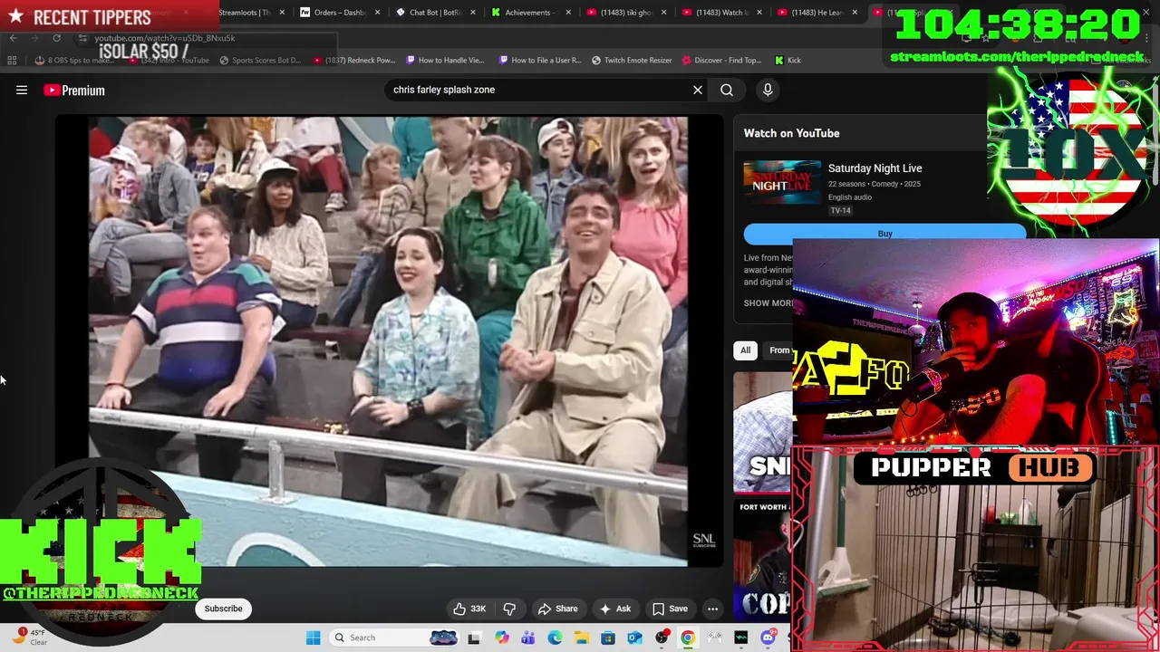Share the video
Image resolution: width=1160 pixels, height=652 pixels.
coord(557,609)
